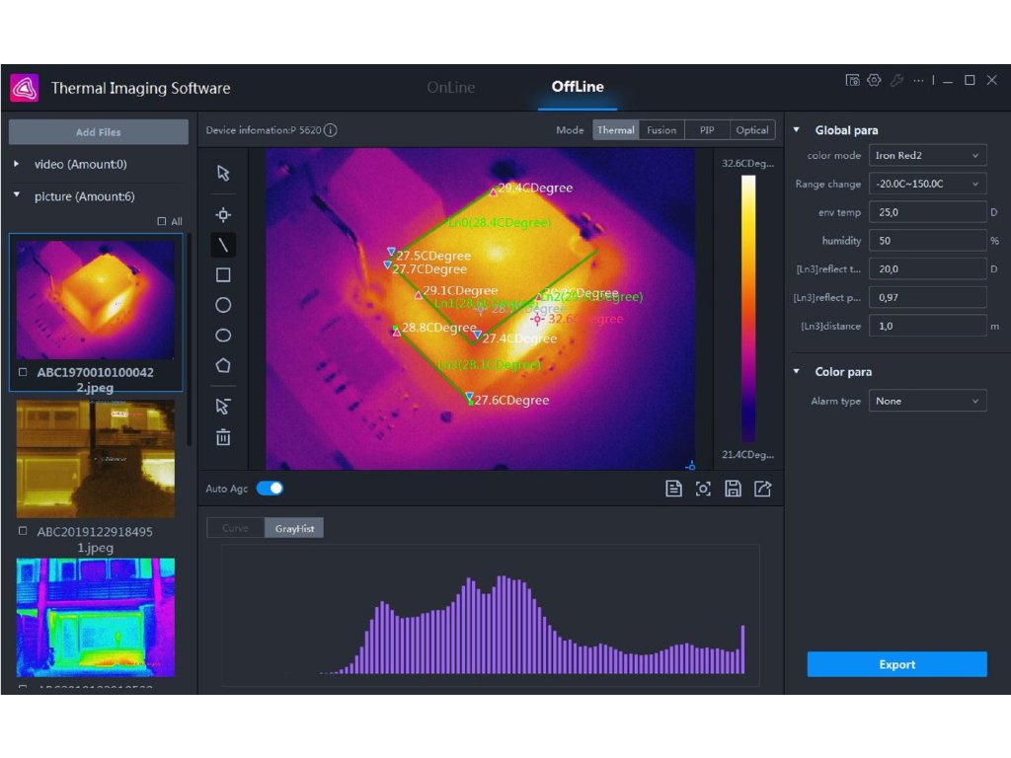Image resolution: width=1011 pixels, height=758 pixels.
Task: Select the rectangle measurement tool
Action: [223, 275]
